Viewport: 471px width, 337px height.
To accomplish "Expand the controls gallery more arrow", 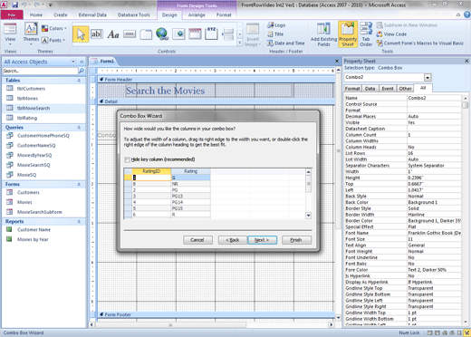I will coord(240,43).
